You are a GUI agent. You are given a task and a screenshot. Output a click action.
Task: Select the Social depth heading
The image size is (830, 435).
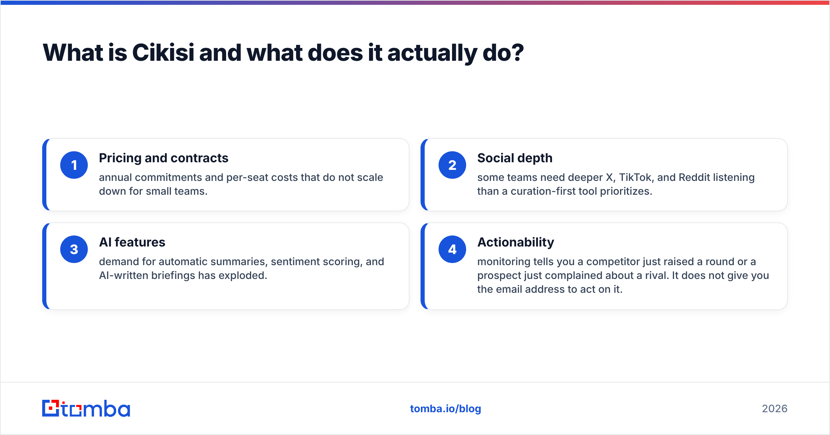pos(515,158)
